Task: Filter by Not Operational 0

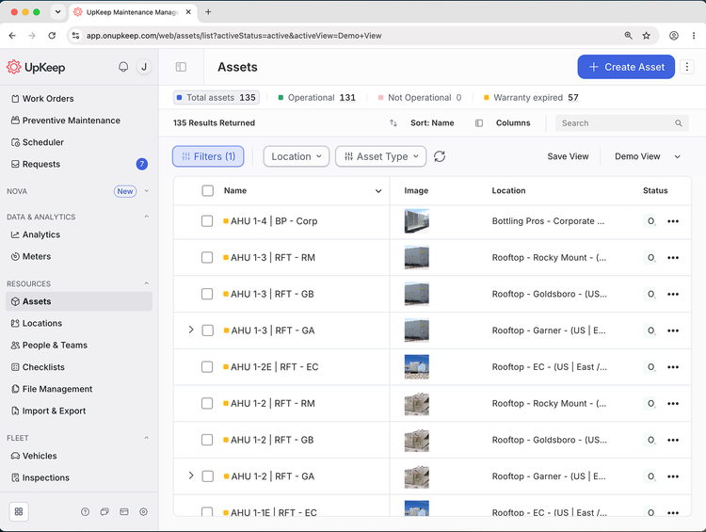Action: pos(420,98)
